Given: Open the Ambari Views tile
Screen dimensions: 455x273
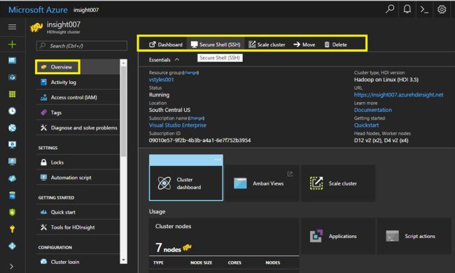Looking at the screenshot, I should pos(262,183).
